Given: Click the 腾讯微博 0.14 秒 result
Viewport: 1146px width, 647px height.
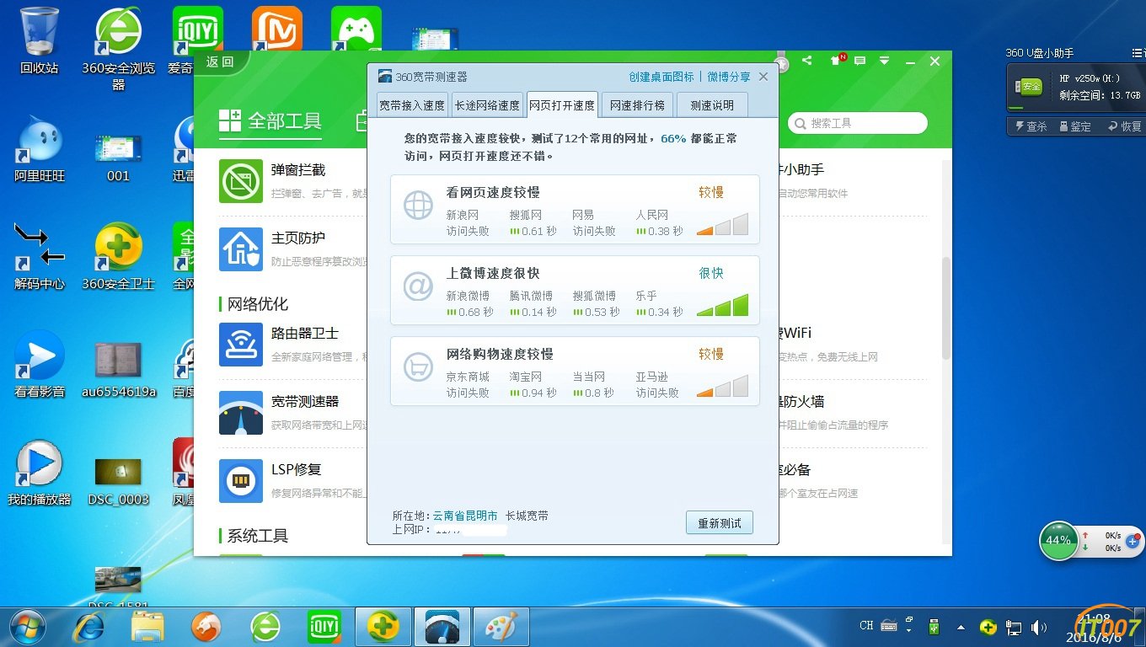Looking at the screenshot, I should 533,304.
